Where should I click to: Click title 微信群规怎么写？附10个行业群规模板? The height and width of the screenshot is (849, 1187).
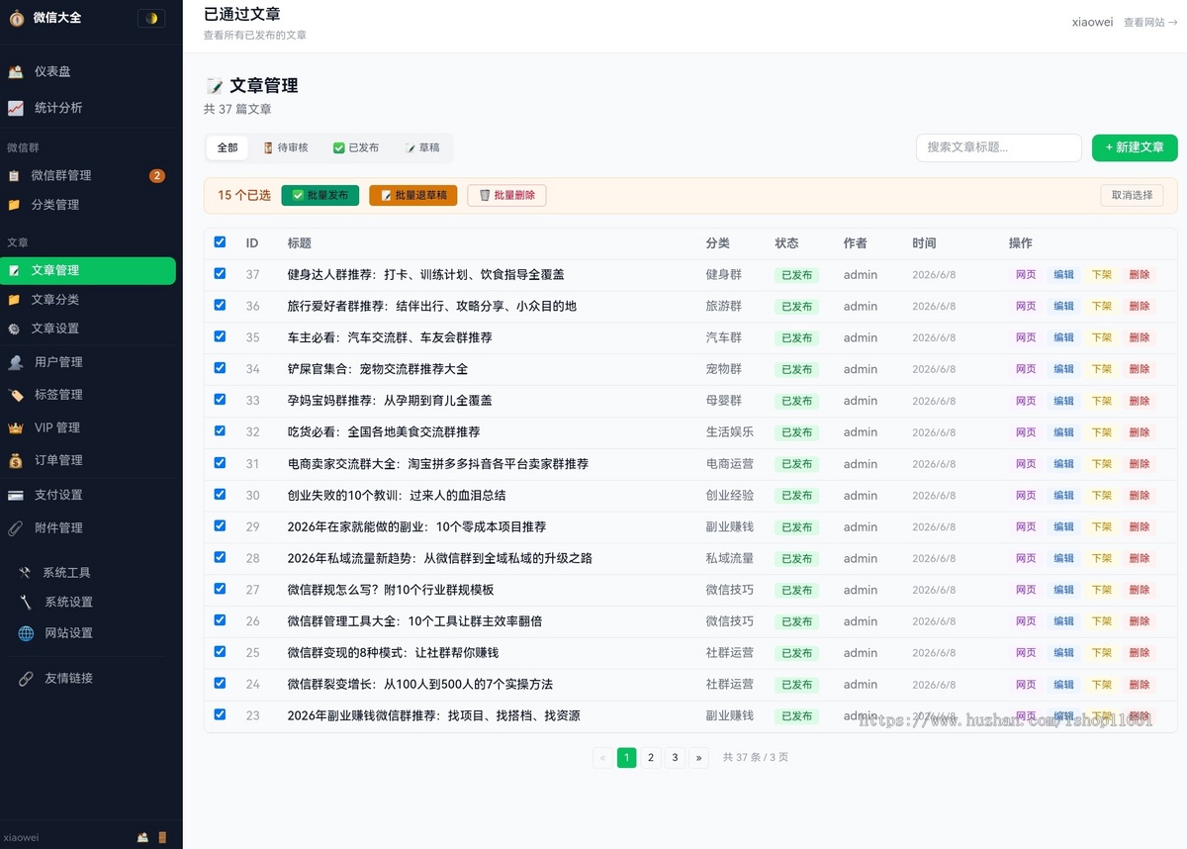391,590
